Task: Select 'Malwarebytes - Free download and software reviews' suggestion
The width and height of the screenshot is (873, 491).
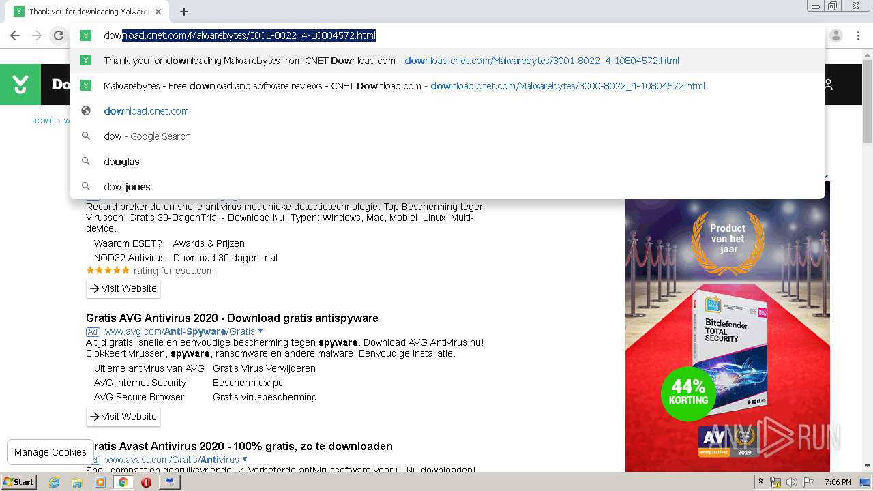Action: [x=447, y=86]
